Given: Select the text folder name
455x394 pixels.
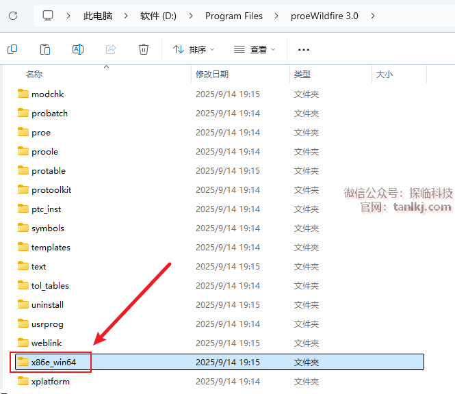Looking at the screenshot, I should [x=38, y=267].
